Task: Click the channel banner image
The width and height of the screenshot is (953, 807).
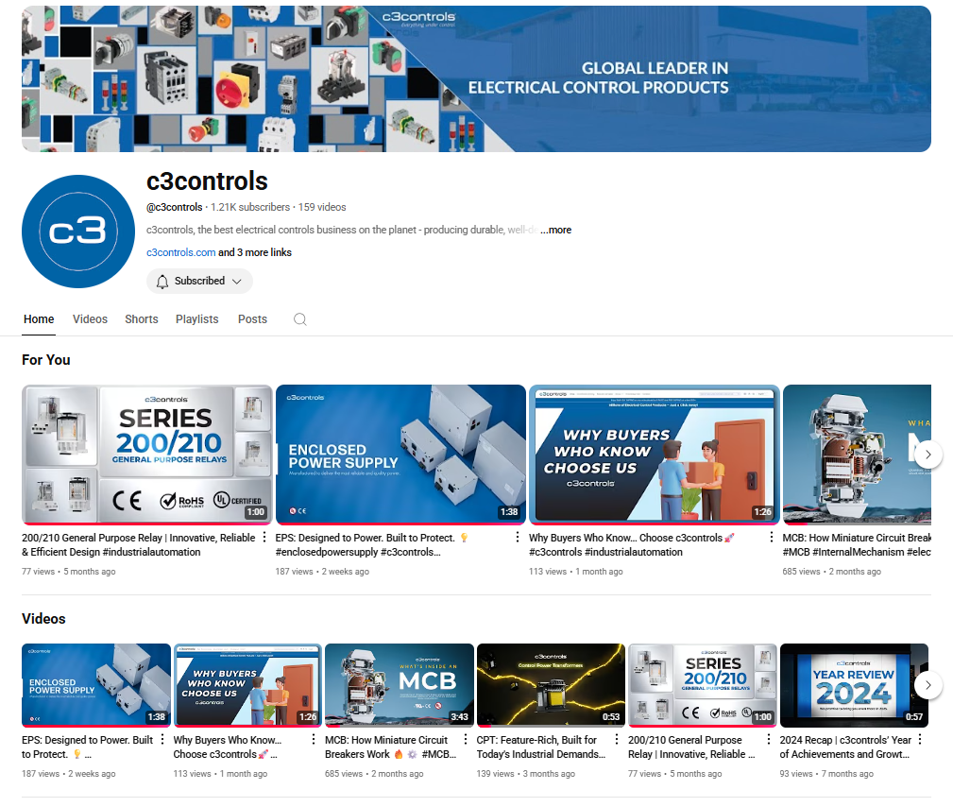Action: pyautogui.click(x=476, y=79)
